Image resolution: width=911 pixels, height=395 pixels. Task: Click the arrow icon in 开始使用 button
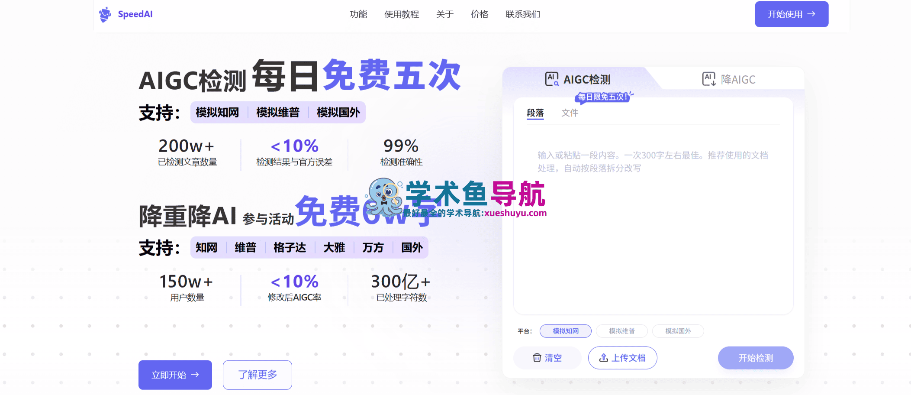coord(811,14)
